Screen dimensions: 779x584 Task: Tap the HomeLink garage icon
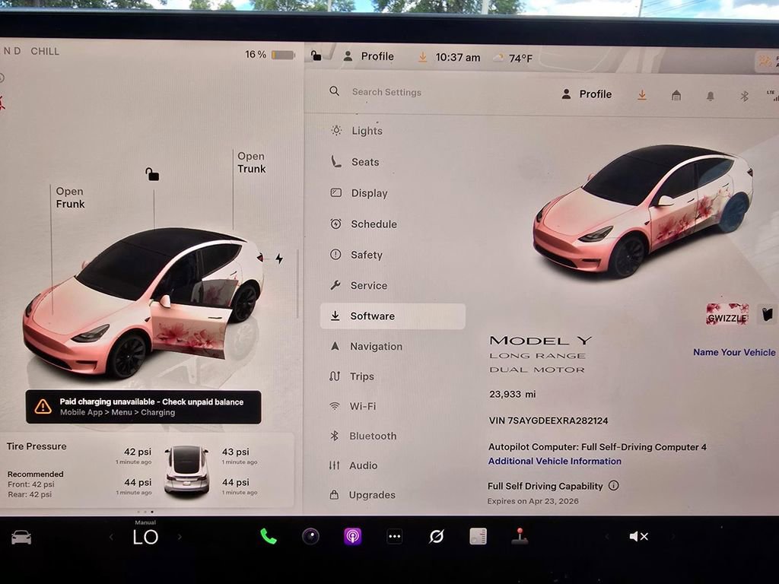tap(676, 95)
